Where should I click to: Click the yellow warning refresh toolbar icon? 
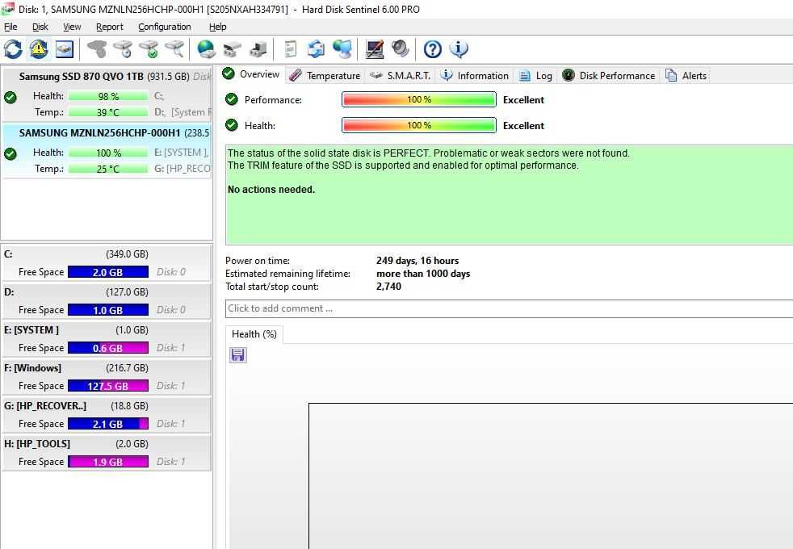[x=39, y=49]
